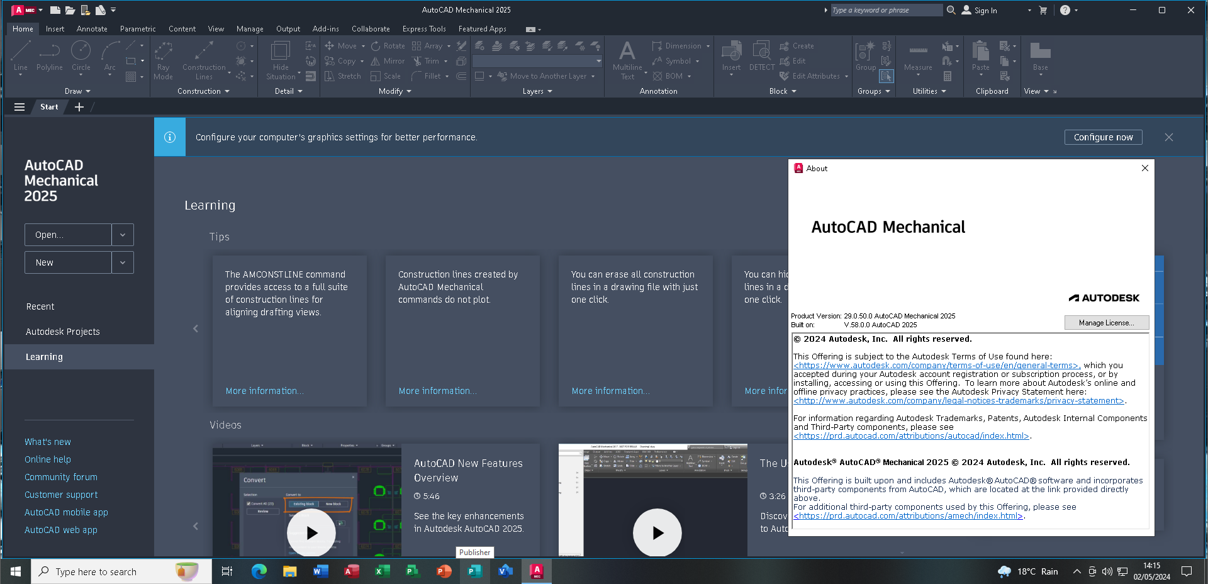
Task: Toggle the ribbon minimize button
Action: pos(530,29)
